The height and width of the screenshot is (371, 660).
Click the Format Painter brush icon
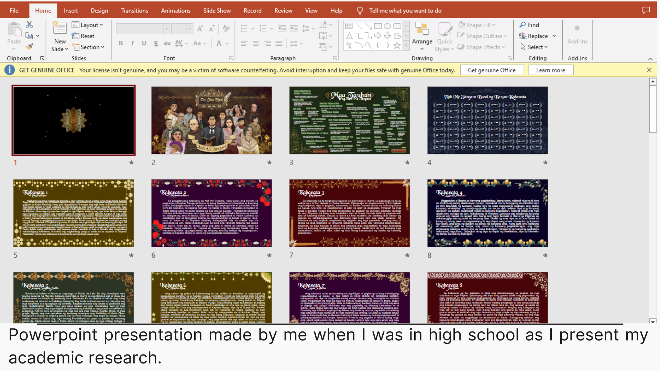30,46
